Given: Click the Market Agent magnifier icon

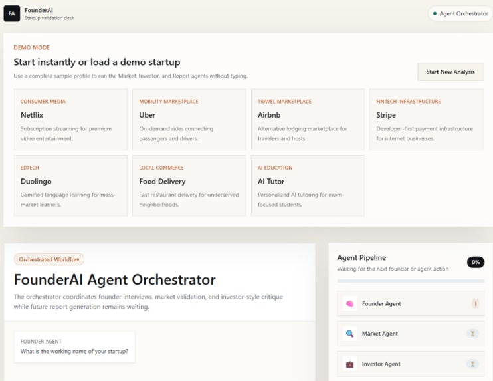Looking at the screenshot, I should [349, 334].
